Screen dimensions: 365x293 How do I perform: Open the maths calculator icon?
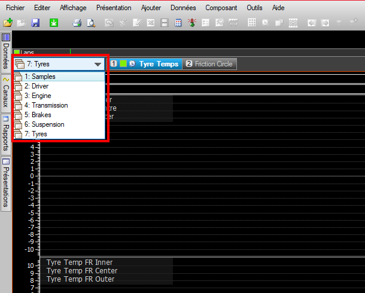(x=178, y=23)
